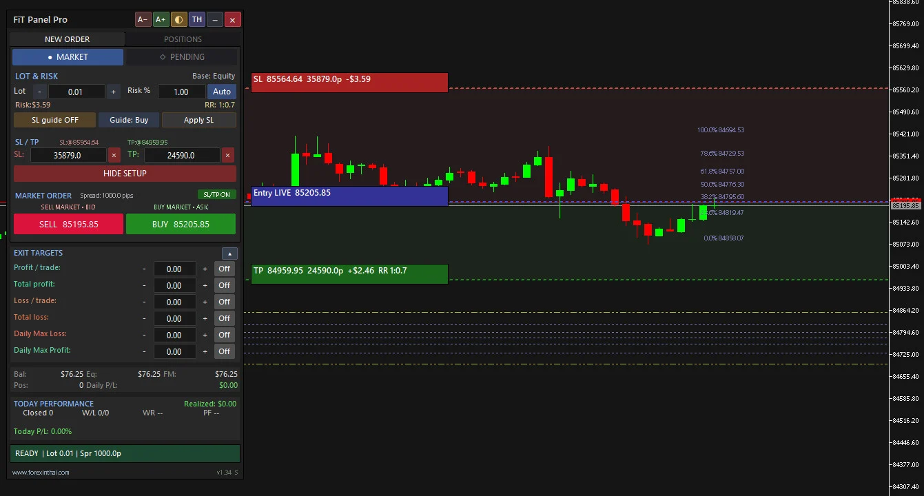Clear the TP value with its X
This screenshot has width=924, height=496.
click(228, 156)
